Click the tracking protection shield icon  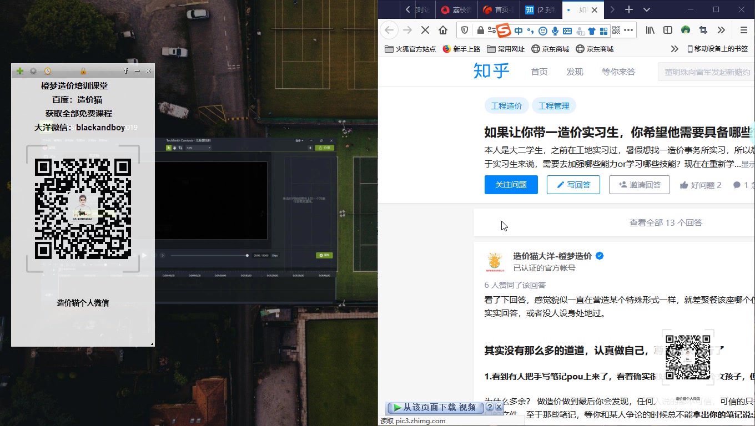click(x=465, y=30)
